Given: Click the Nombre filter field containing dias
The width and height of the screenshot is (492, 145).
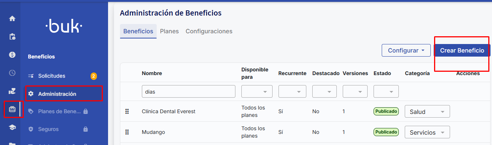Looking at the screenshot, I should click(189, 91).
